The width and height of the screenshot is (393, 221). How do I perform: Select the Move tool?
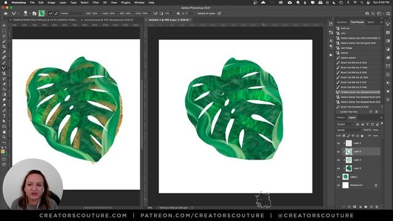point(4,25)
